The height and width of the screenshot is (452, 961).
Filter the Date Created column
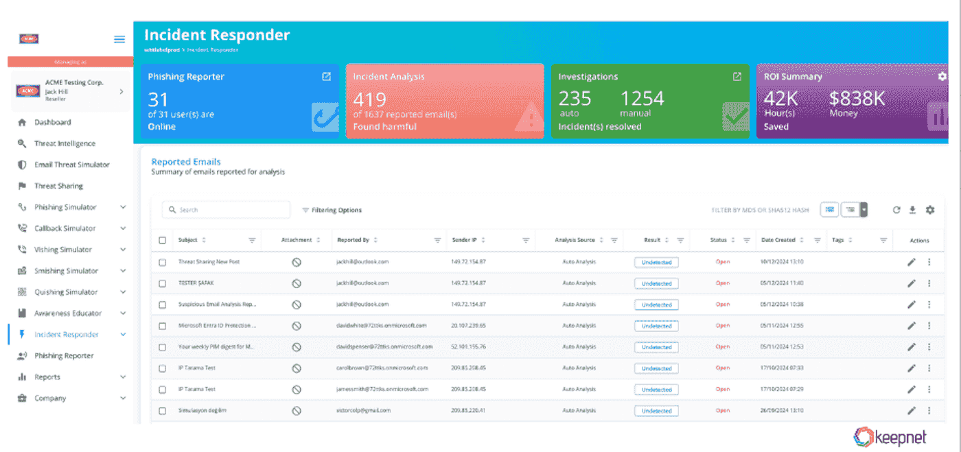coord(818,240)
